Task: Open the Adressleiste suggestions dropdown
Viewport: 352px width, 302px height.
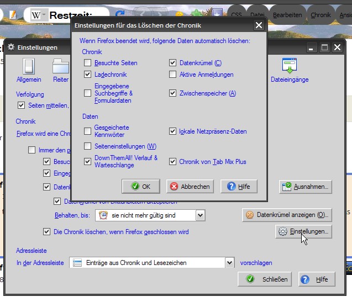Action: point(229,263)
